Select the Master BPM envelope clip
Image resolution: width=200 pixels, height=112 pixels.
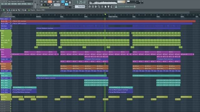pyautogui.click(x=102, y=24)
